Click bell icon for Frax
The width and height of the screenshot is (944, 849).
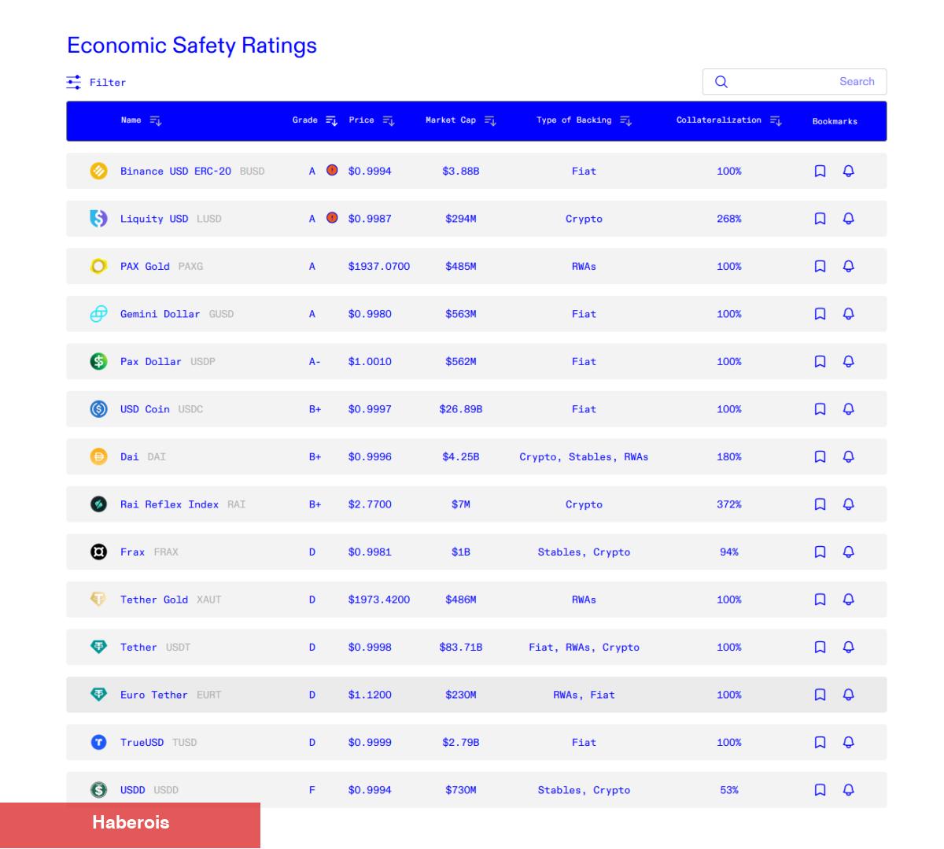[x=848, y=552]
